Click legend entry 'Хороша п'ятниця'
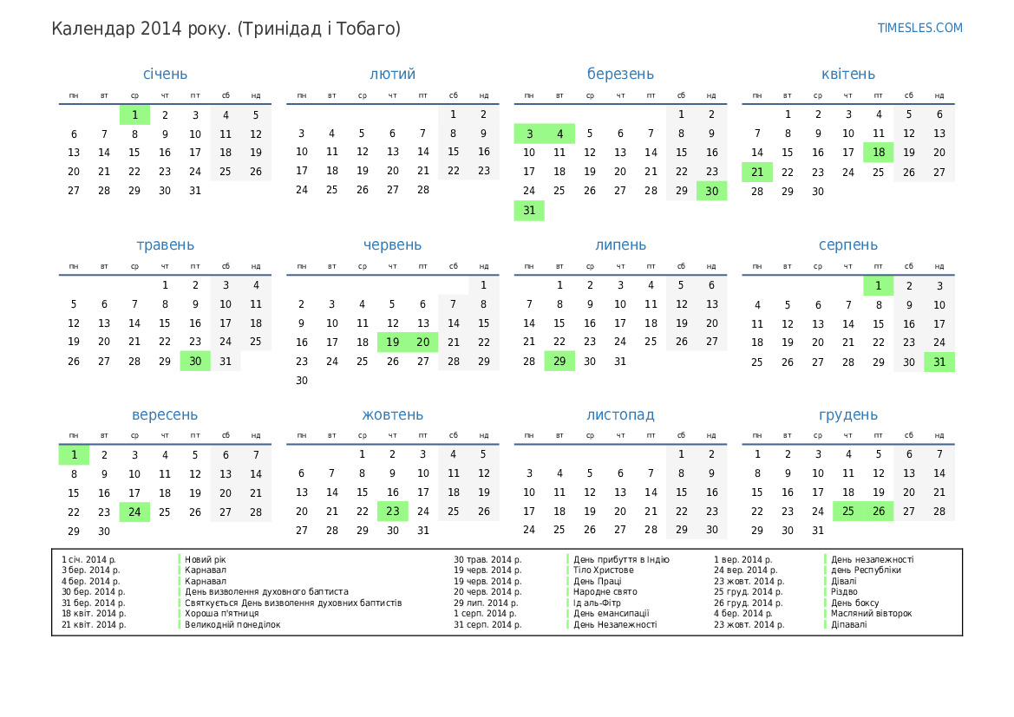Viewport: 1014px width, 717px height. [222, 613]
